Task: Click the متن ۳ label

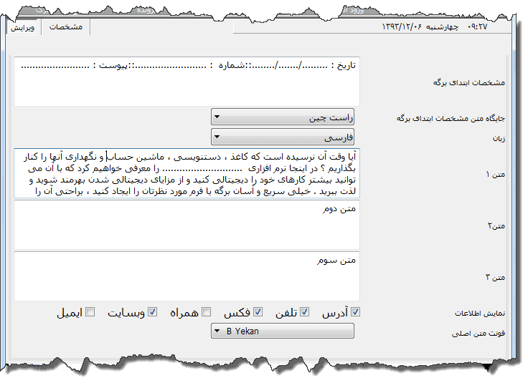Action: click(x=495, y=278)
